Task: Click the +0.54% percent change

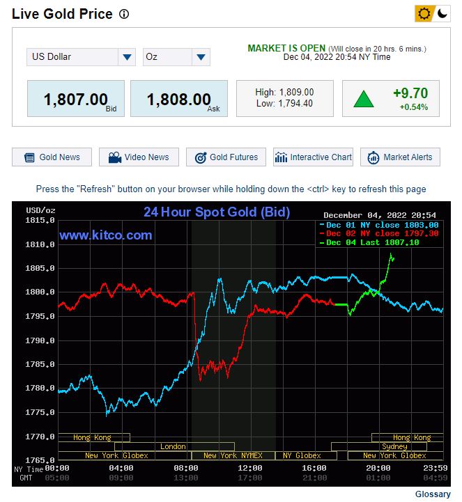Action: click(414, 107)
